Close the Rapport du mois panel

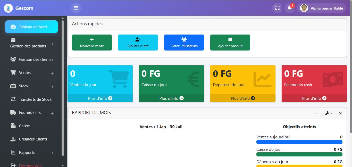[340, 113]
